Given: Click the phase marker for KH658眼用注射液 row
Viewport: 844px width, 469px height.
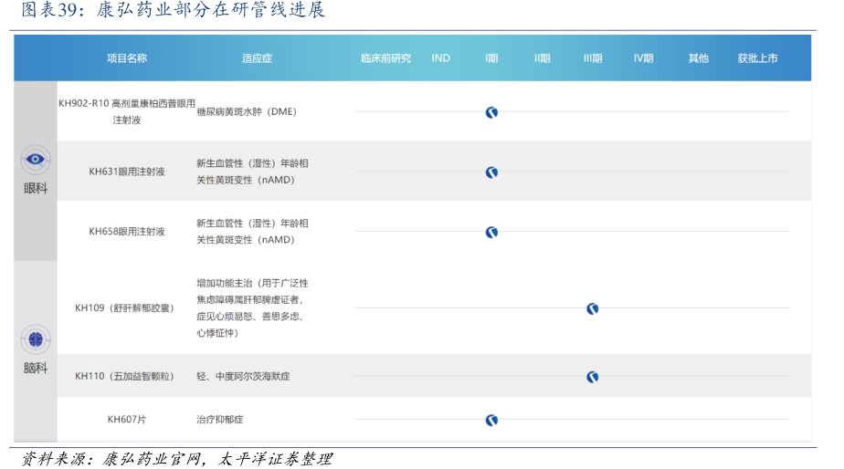Looking at the screenshot, I should (x=491, y=233).
